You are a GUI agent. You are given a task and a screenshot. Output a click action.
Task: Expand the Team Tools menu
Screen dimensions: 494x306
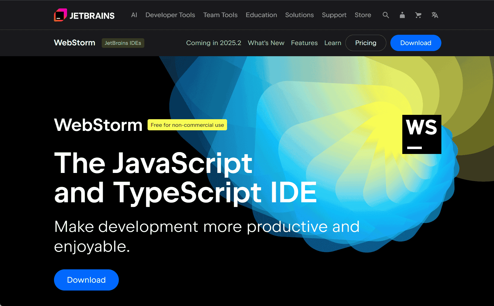(x=220, y=15)
